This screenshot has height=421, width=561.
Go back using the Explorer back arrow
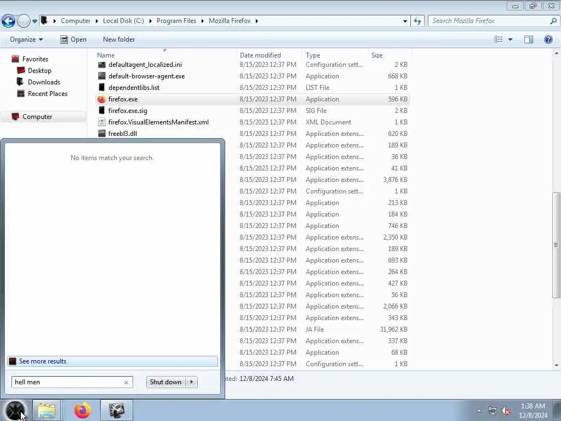point(8,21)
